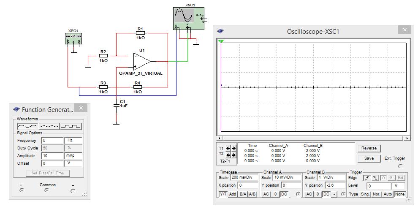This screenshot has width=418, height=209.
Task: Click the Channel A Scale 10 mV/Div field
Action: point(287,177)
